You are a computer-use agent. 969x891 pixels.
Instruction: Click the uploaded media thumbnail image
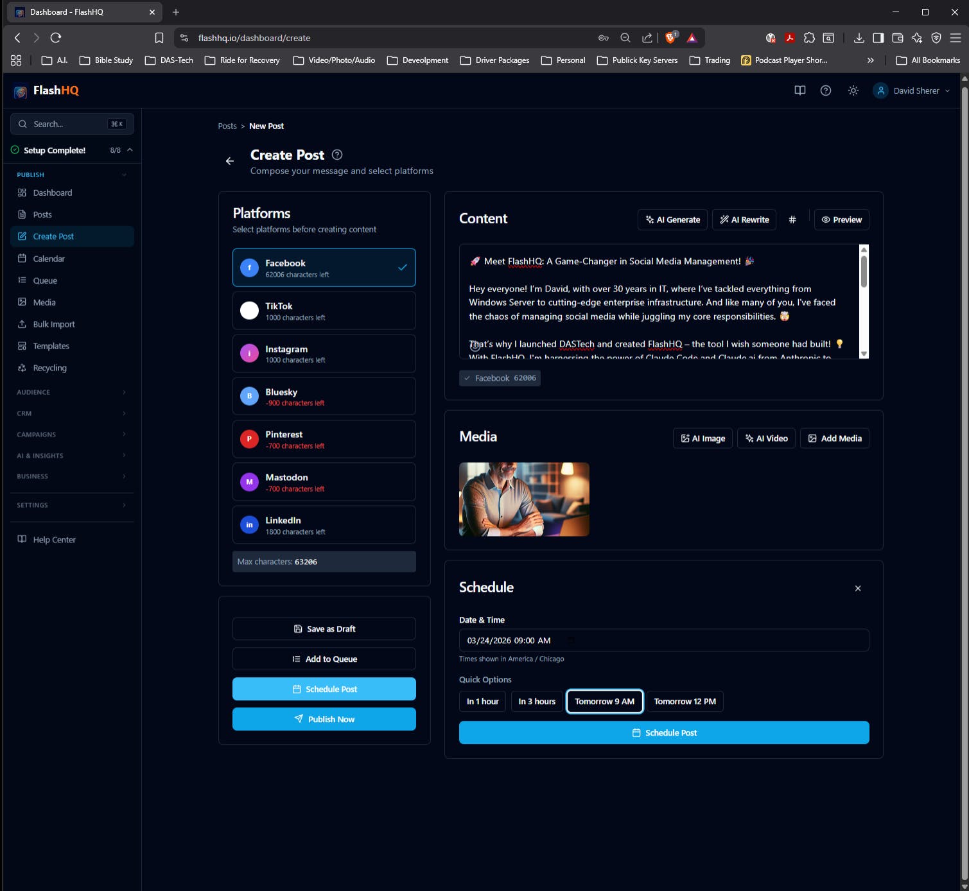pyautogui.click(x=524, y=499)
